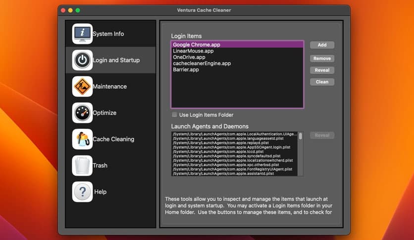This screenshot has height=240, width=414.
Task: Click Reveal button beside Launch Agents list
Action: click(x=322, y=135)
